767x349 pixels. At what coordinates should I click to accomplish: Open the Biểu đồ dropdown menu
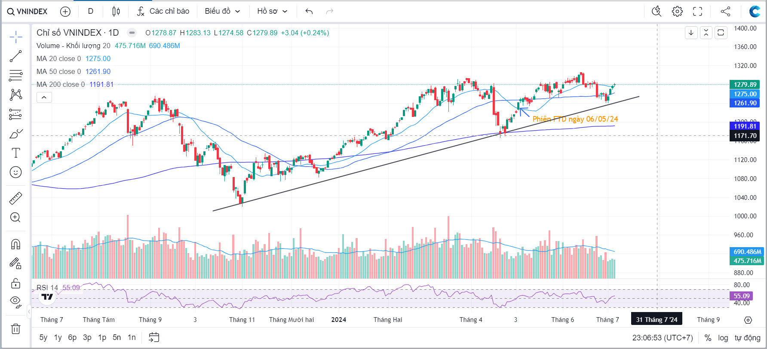(x=222, y=12)
